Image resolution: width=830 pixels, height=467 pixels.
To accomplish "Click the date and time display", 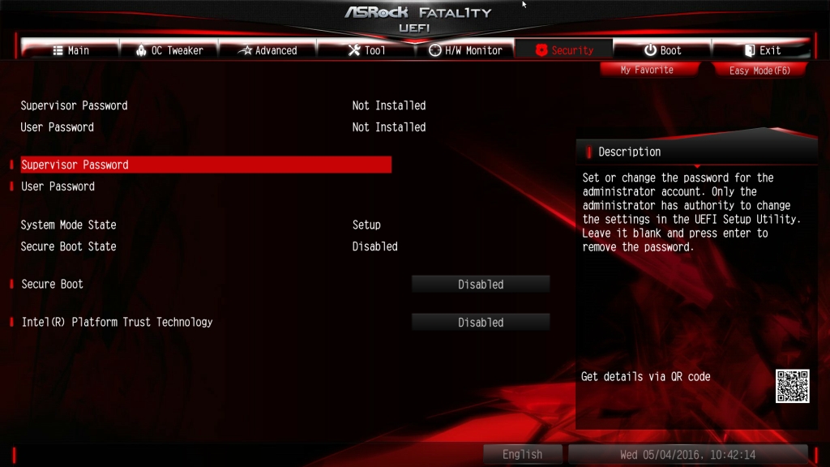I will [x=687, y=454].
